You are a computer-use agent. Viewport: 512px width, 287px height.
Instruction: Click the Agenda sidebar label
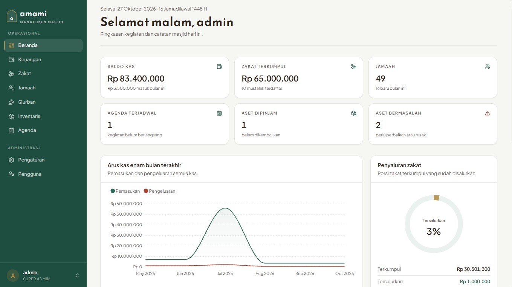27,130
